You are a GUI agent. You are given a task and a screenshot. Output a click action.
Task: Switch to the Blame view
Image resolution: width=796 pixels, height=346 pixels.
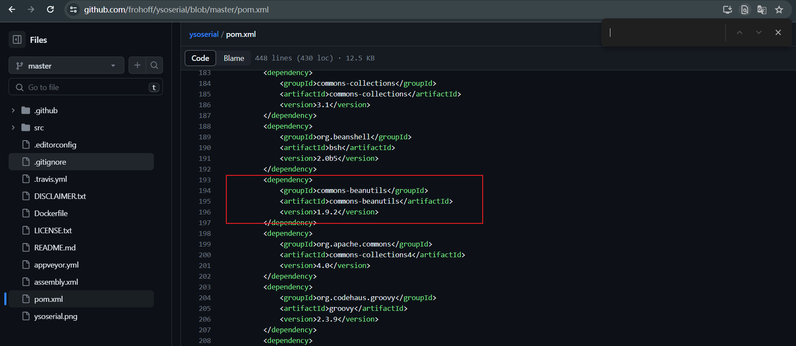[x=234, y=58]
